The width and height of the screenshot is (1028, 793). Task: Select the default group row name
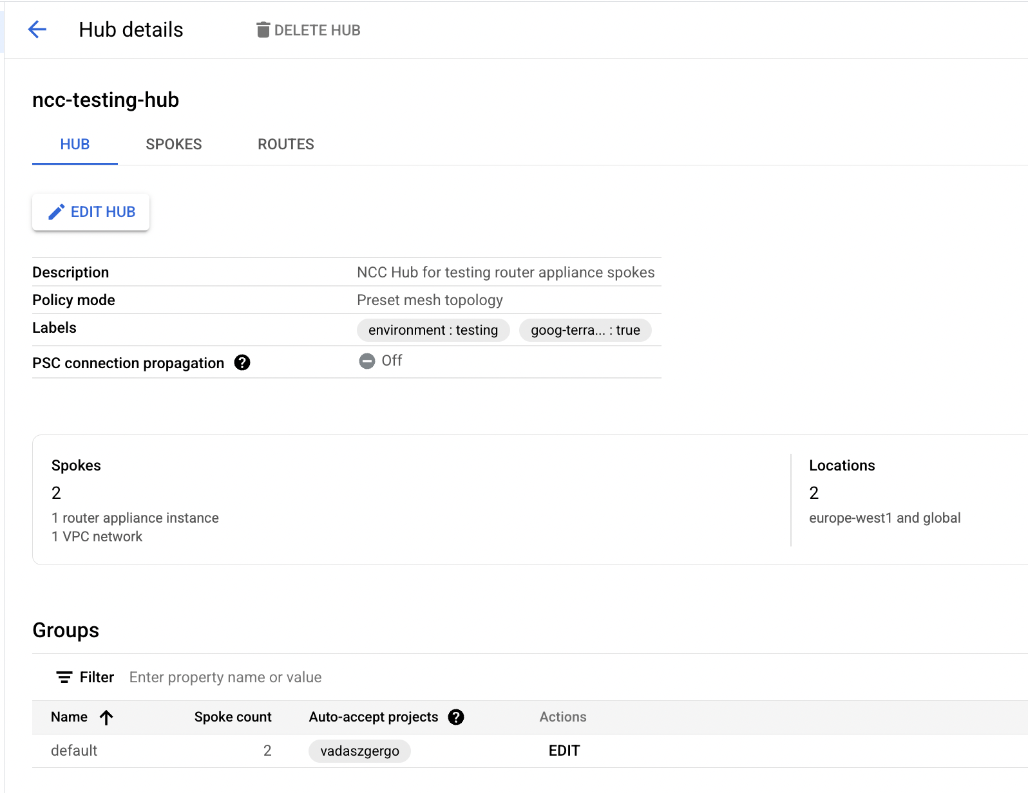tap(74, 751)
